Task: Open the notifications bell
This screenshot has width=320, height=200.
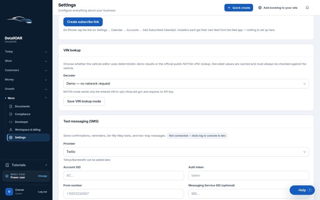Action: 307,7
